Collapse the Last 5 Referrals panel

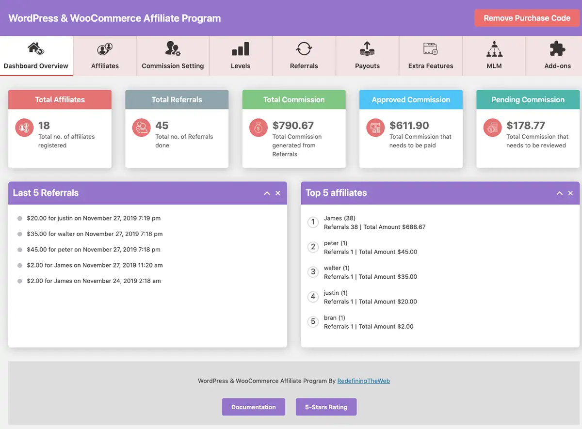pos(267,193)
